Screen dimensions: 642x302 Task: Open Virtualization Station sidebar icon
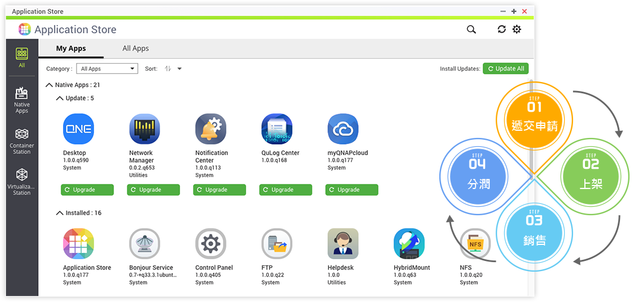(22, 181)
